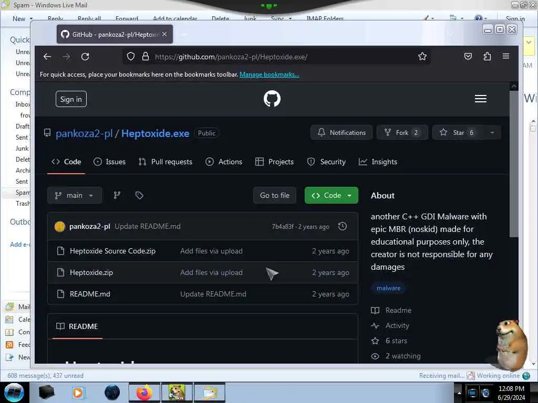Close the GitHub browser tab
Screen dimensions: 538x403
164,34
